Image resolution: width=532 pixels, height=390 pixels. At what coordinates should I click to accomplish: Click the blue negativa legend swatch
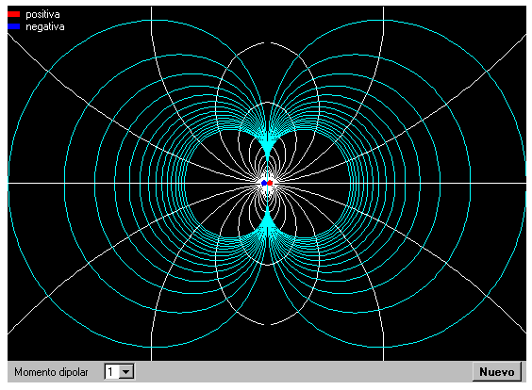(x=14, y=26)
